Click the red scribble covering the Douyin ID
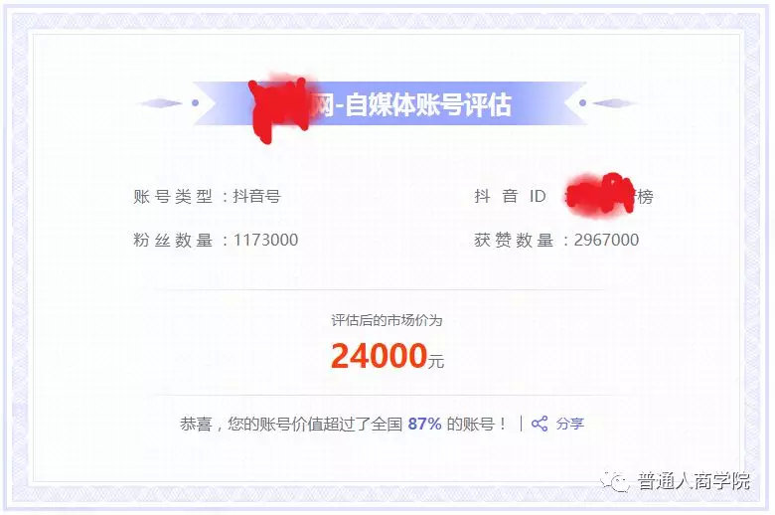775x515 pixels. [600, 195]
